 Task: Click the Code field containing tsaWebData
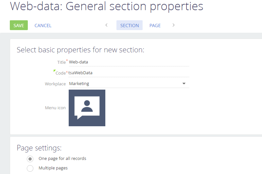128,73
